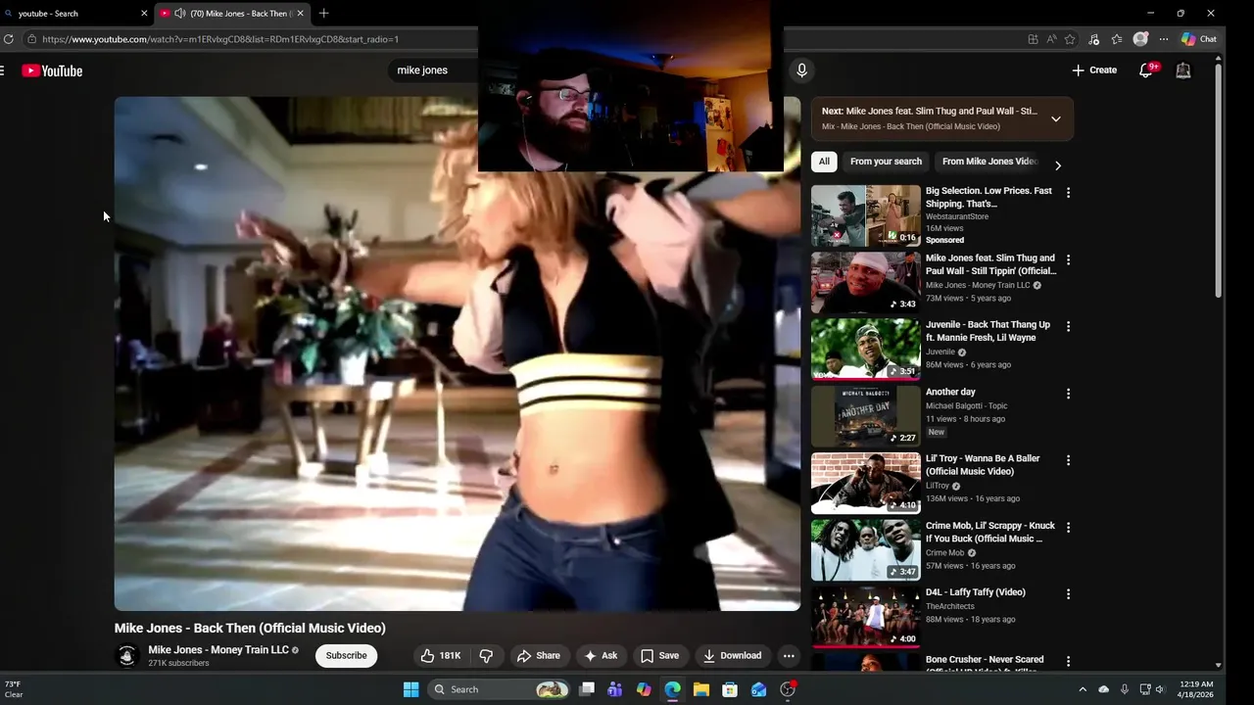
Task: Open the Mike Jones channel avatar
Action: tap(126, 656)
